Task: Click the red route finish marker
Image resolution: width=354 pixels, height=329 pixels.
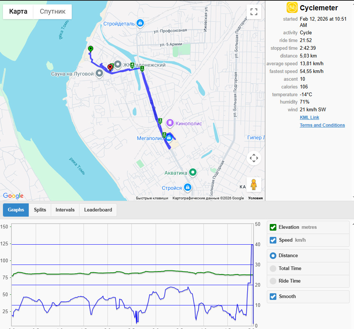Action: [110, 67]
